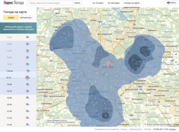Switch map to осадки mode
This screenshot has height=132, width=179.
tap(11, 18)
